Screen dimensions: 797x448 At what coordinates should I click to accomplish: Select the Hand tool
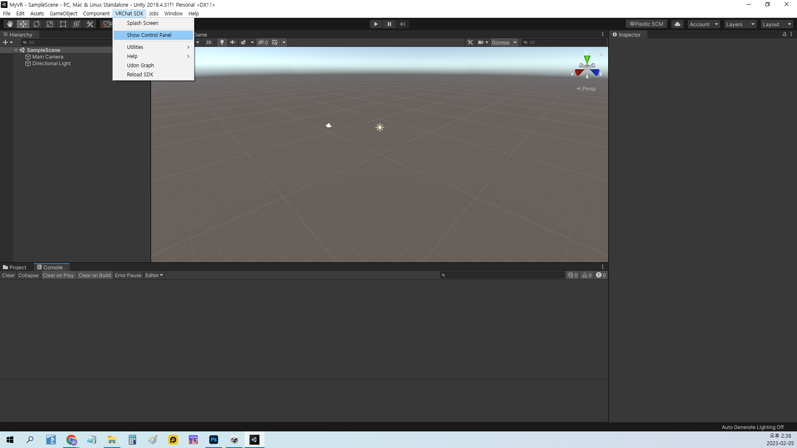(10, 24)
